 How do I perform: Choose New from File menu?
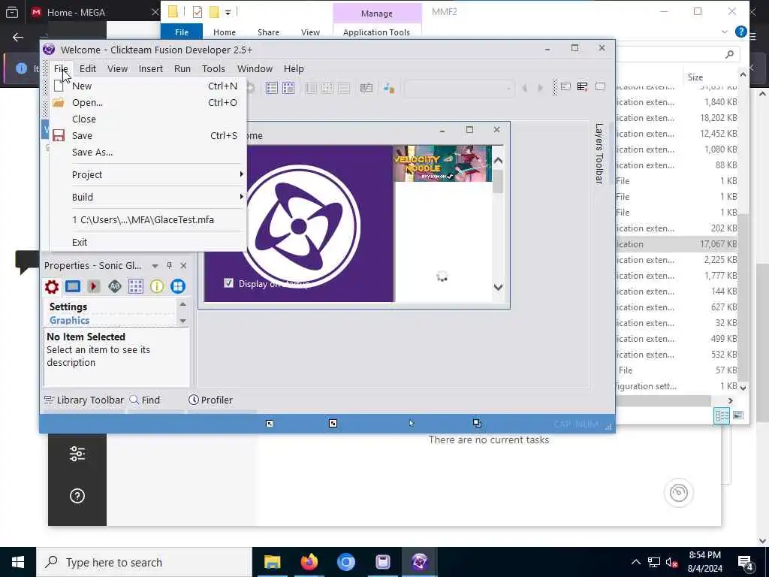(x=147, y=86)
